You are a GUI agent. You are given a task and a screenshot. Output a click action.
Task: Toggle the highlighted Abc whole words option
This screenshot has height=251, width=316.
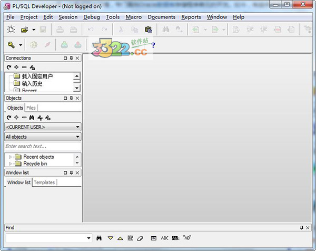tap(175, 238)
